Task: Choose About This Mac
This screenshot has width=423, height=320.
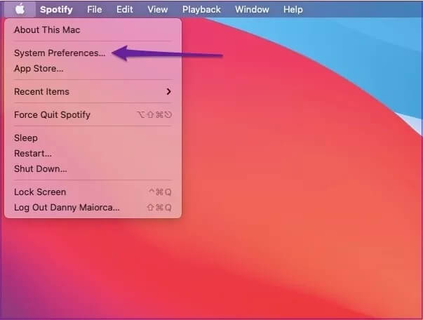Action: (x=93, y=29)
